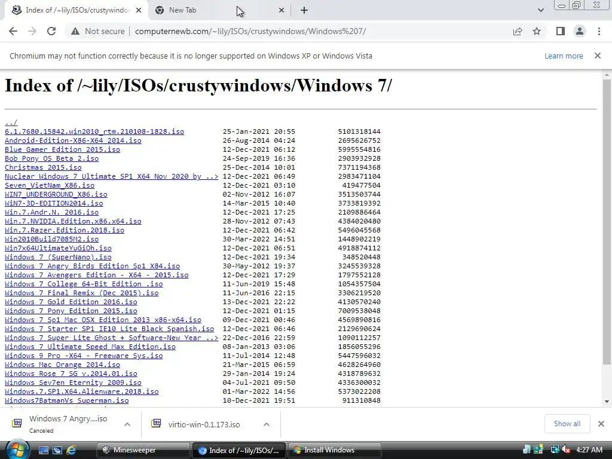Image resolution: width=612 pixels, height=459 pixels.
Task: Click the Learn more link
Action: [564, 56]
